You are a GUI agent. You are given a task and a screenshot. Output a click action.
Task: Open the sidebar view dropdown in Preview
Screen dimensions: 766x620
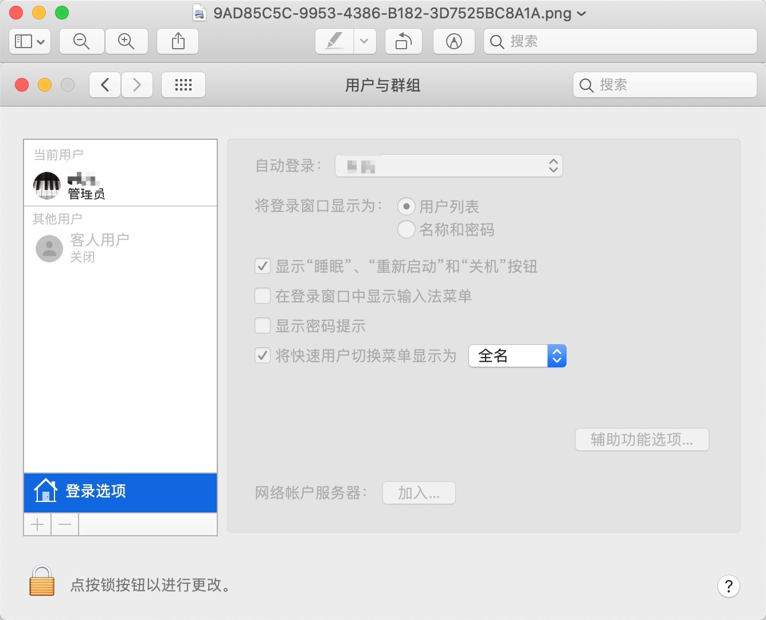(x=30, y=41)
